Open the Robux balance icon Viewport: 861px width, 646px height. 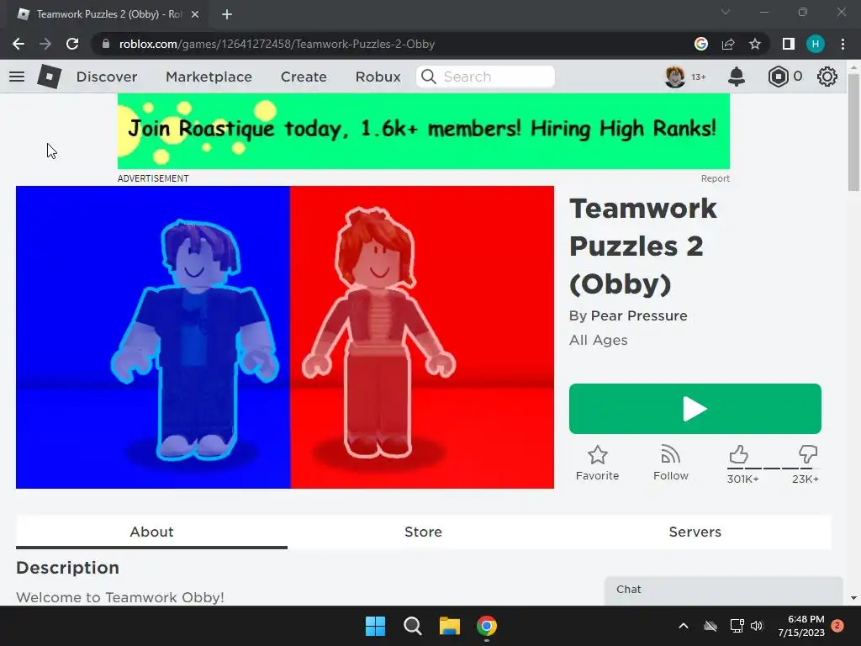point(778,77)
